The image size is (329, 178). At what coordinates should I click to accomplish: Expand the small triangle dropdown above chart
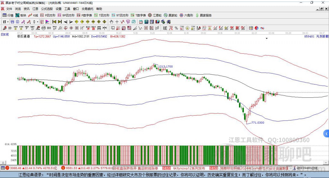tap(266, 39)
